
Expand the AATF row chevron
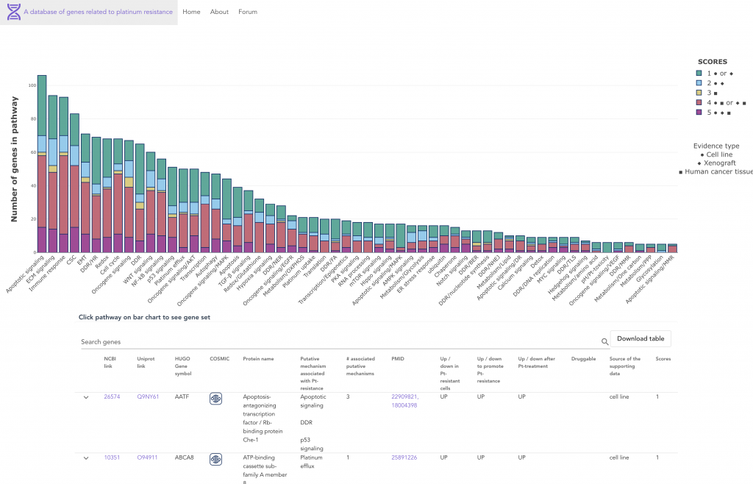pyautogui.click(x=86, y=397)
